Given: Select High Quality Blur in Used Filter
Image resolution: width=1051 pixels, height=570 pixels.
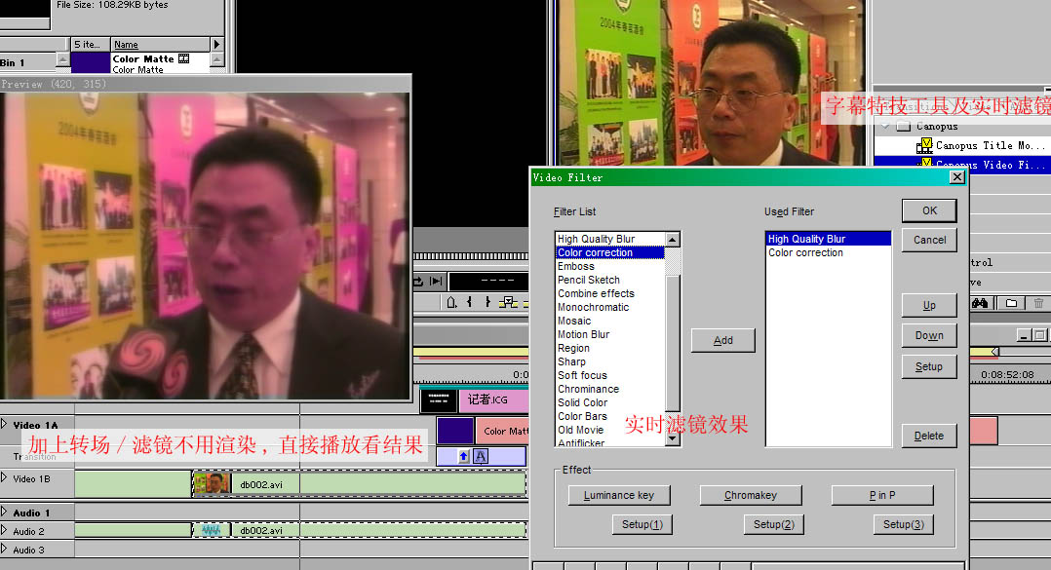Looking at the screenshot, I should [x=828, y=239].
